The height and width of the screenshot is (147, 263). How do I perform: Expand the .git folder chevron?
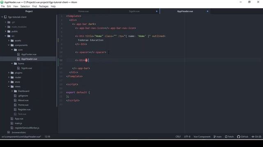5,22
